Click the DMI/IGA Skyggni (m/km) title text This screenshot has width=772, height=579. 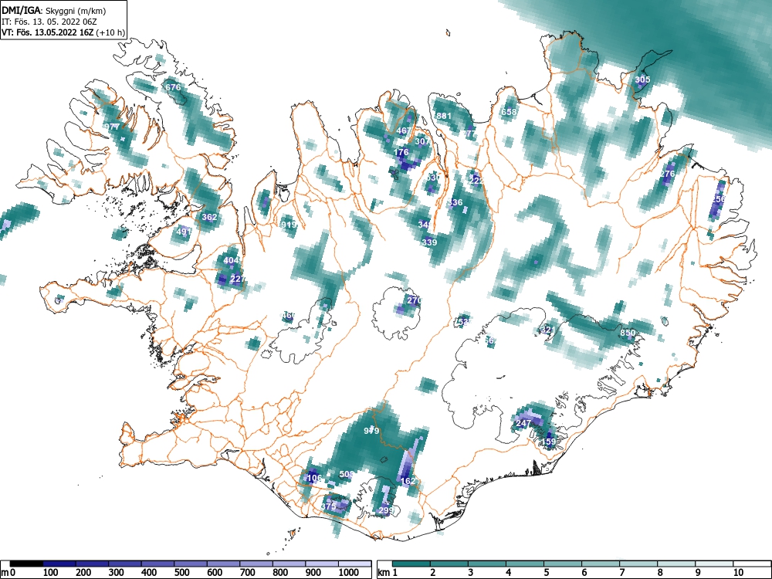[x=54, y=11]
